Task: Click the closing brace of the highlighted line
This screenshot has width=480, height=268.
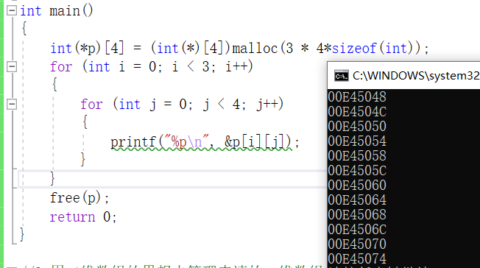Action: click(x=53, y=179)
